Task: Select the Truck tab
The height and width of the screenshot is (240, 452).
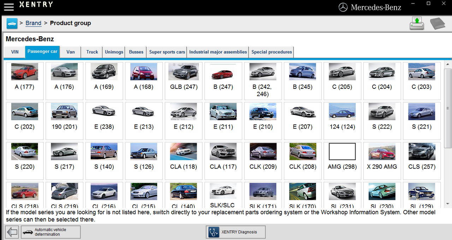Action: pyautogui.click(x=92, y=52)
